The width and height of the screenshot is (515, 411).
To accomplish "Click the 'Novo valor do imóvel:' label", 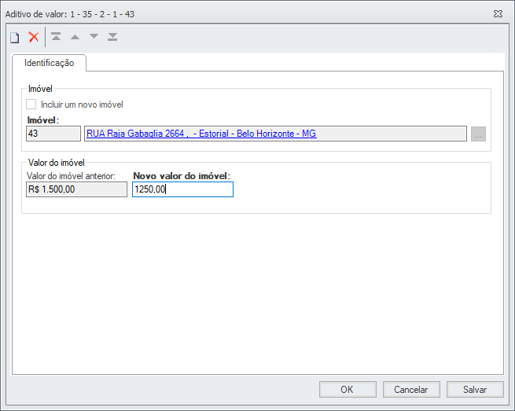I will (x=182, y=176).
